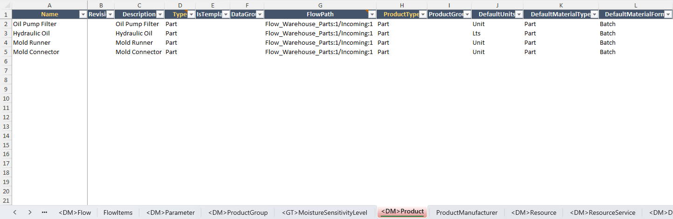Go to the <DM>Parameter sheet
The image size is (673, 219).
171,212
